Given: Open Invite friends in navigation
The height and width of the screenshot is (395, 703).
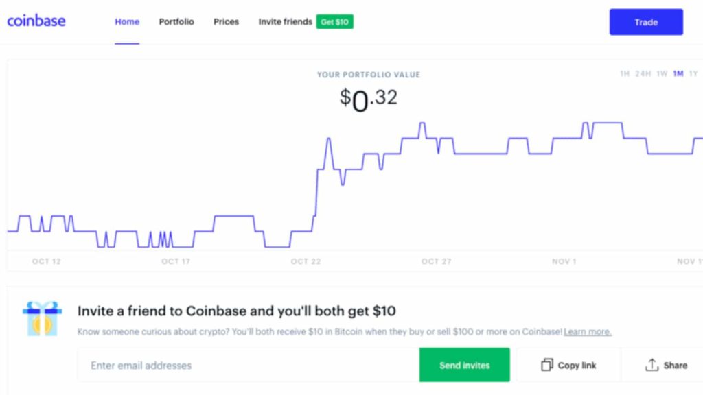Looking at the screenshot, I should pyautogui.click(x=285, y=21).
